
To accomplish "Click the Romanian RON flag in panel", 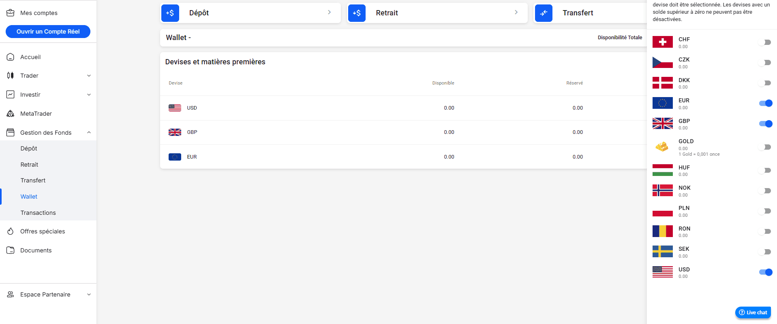I will [x=663, y=231].
